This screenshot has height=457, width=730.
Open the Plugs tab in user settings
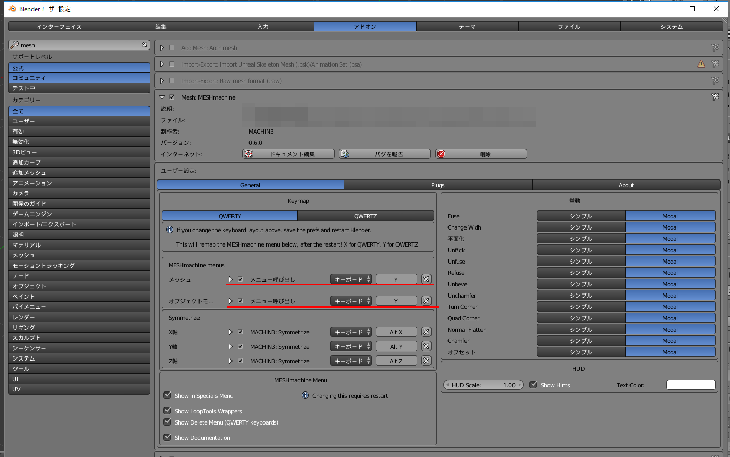pos(438,185)
